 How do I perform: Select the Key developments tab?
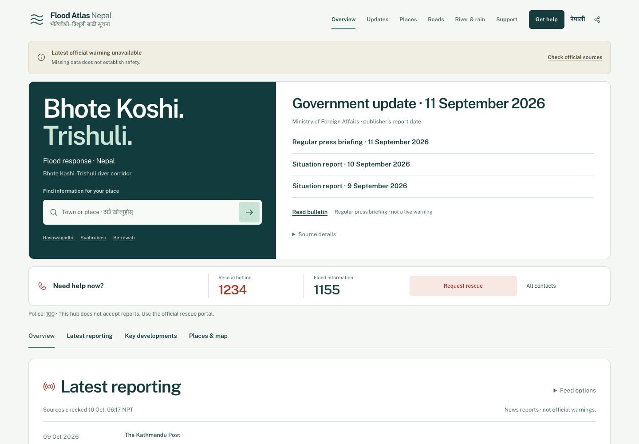pos(151,336)
